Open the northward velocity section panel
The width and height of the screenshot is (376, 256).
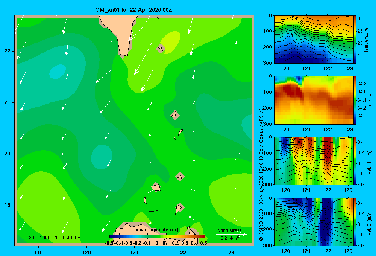pyautogui.click(x=314, y=161)
